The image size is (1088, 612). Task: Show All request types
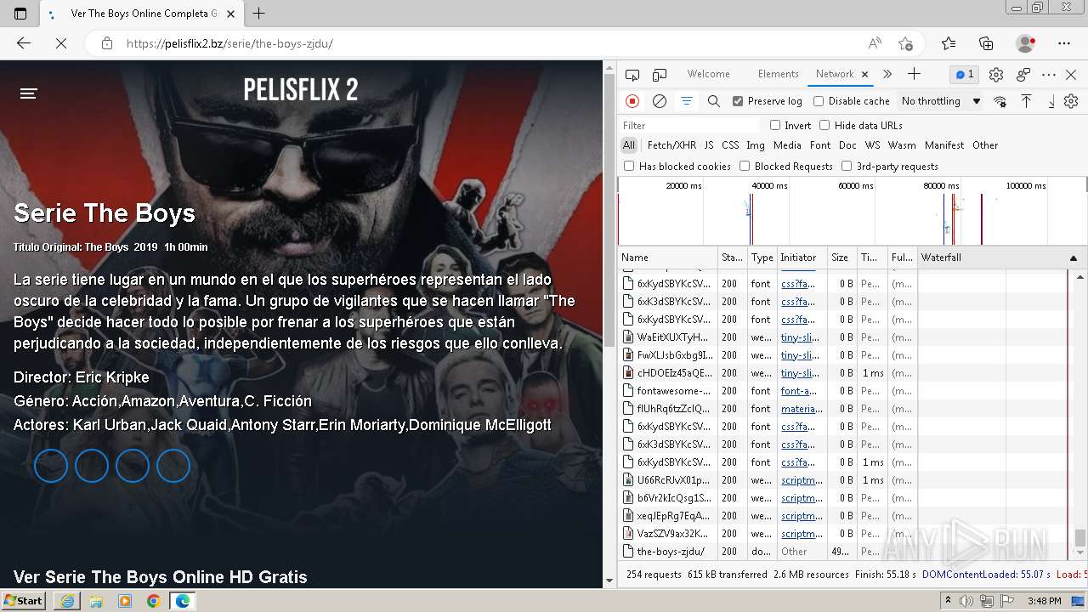pyautogui.click(x=629, y=145)
